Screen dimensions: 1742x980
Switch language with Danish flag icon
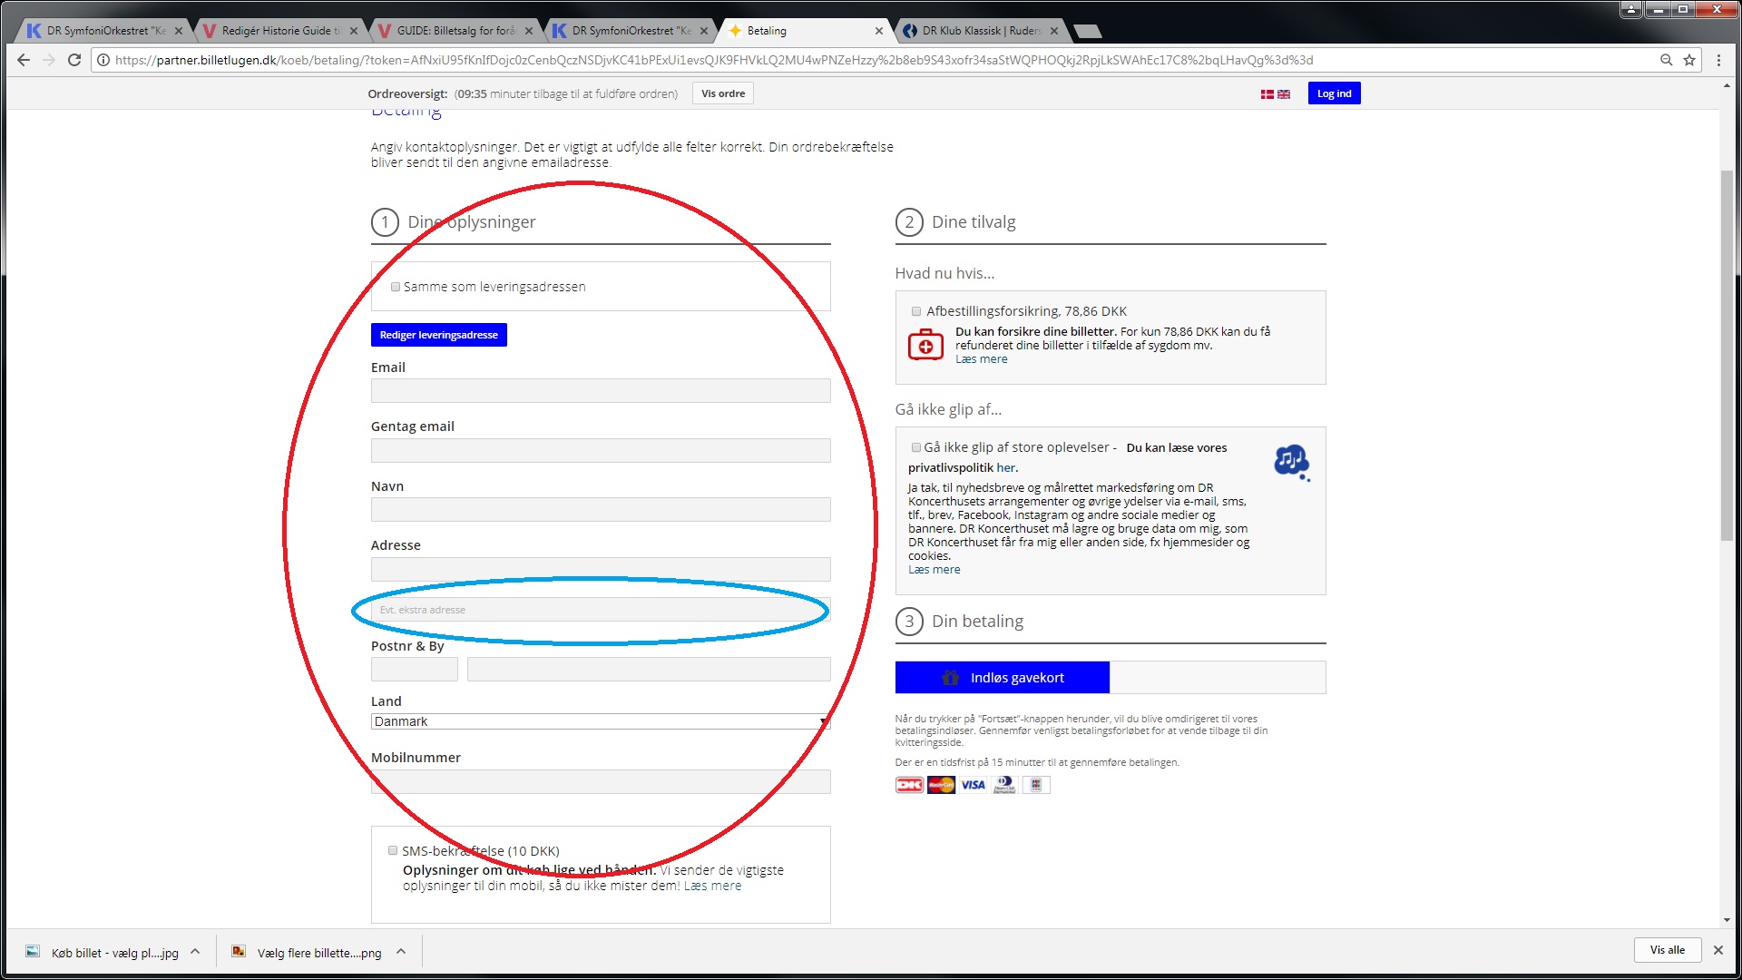(x=1267, y=94)
